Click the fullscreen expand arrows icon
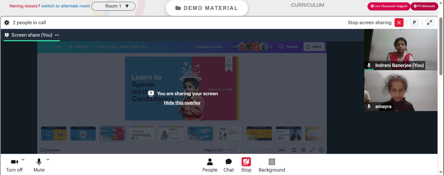Screen dimensions: 444x175 pos(429,23)
